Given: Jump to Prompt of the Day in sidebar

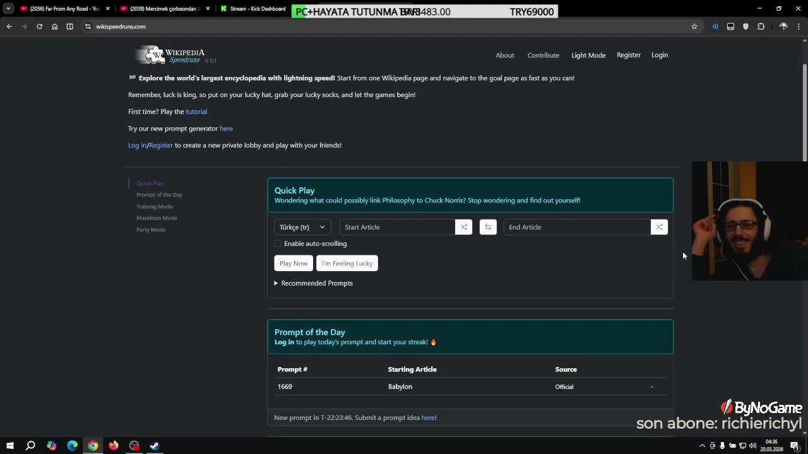Looking at the screenshot, I should coord(159,195).
